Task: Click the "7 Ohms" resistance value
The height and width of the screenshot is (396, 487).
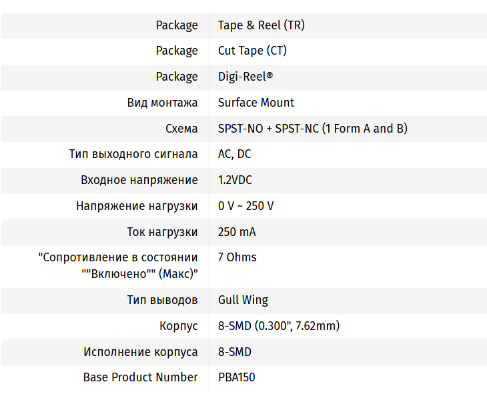Action: click(237, 257)
